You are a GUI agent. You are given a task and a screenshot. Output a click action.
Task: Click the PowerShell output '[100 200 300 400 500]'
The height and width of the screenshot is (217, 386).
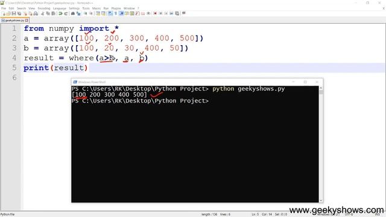click(x=109, y=95)
